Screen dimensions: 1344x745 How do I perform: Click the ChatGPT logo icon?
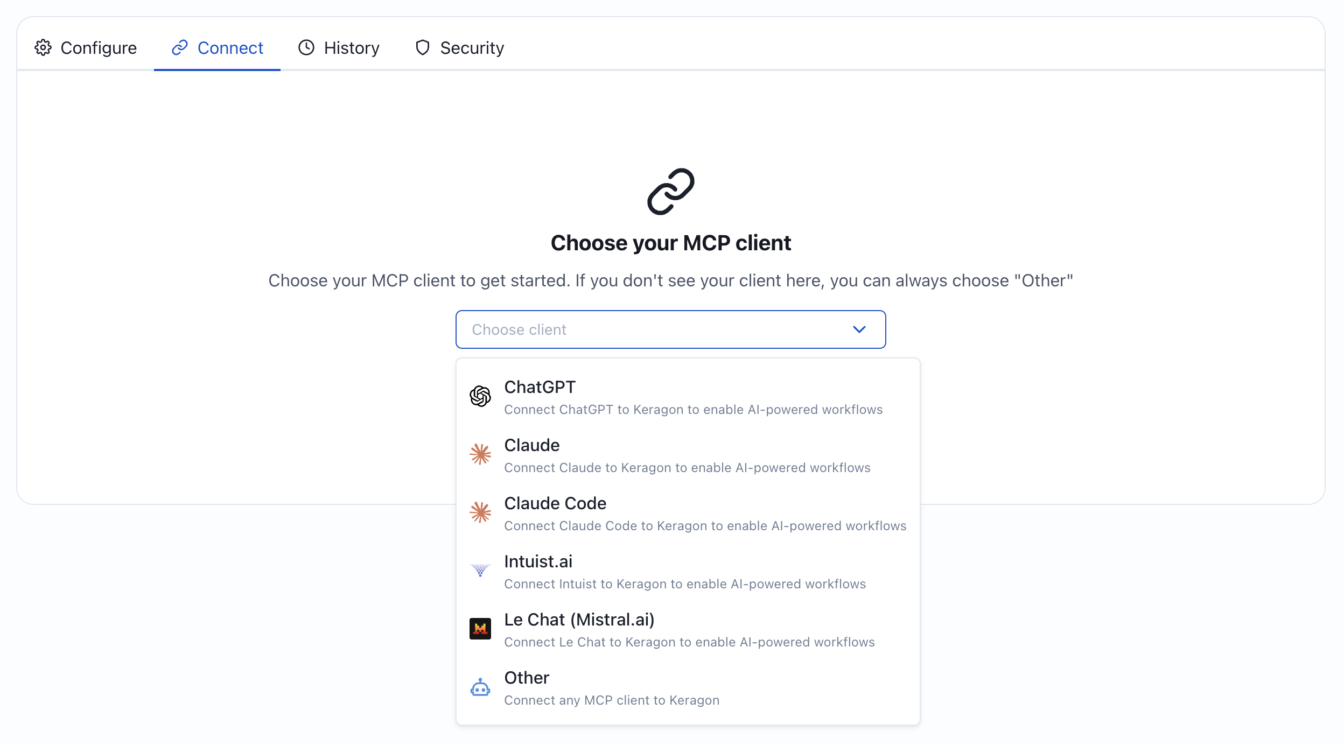click(x=480, y=397)
